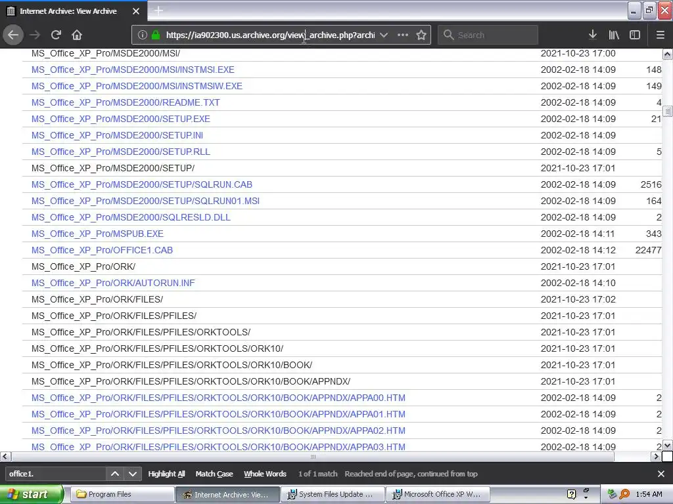Screen dimensions: 673x504
Task: Jump to next find match arrow
Action: click(133, 474)
